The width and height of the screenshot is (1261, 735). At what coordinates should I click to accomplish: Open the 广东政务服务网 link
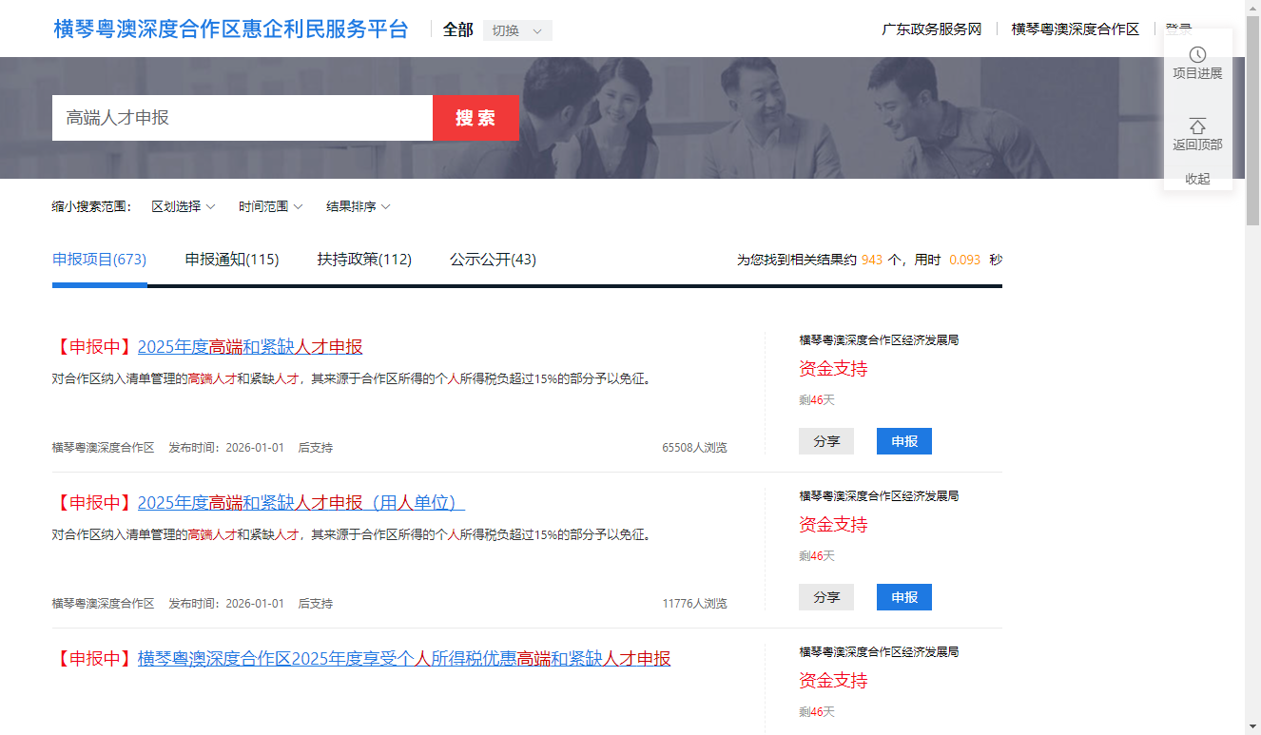[x=931, y=29]
